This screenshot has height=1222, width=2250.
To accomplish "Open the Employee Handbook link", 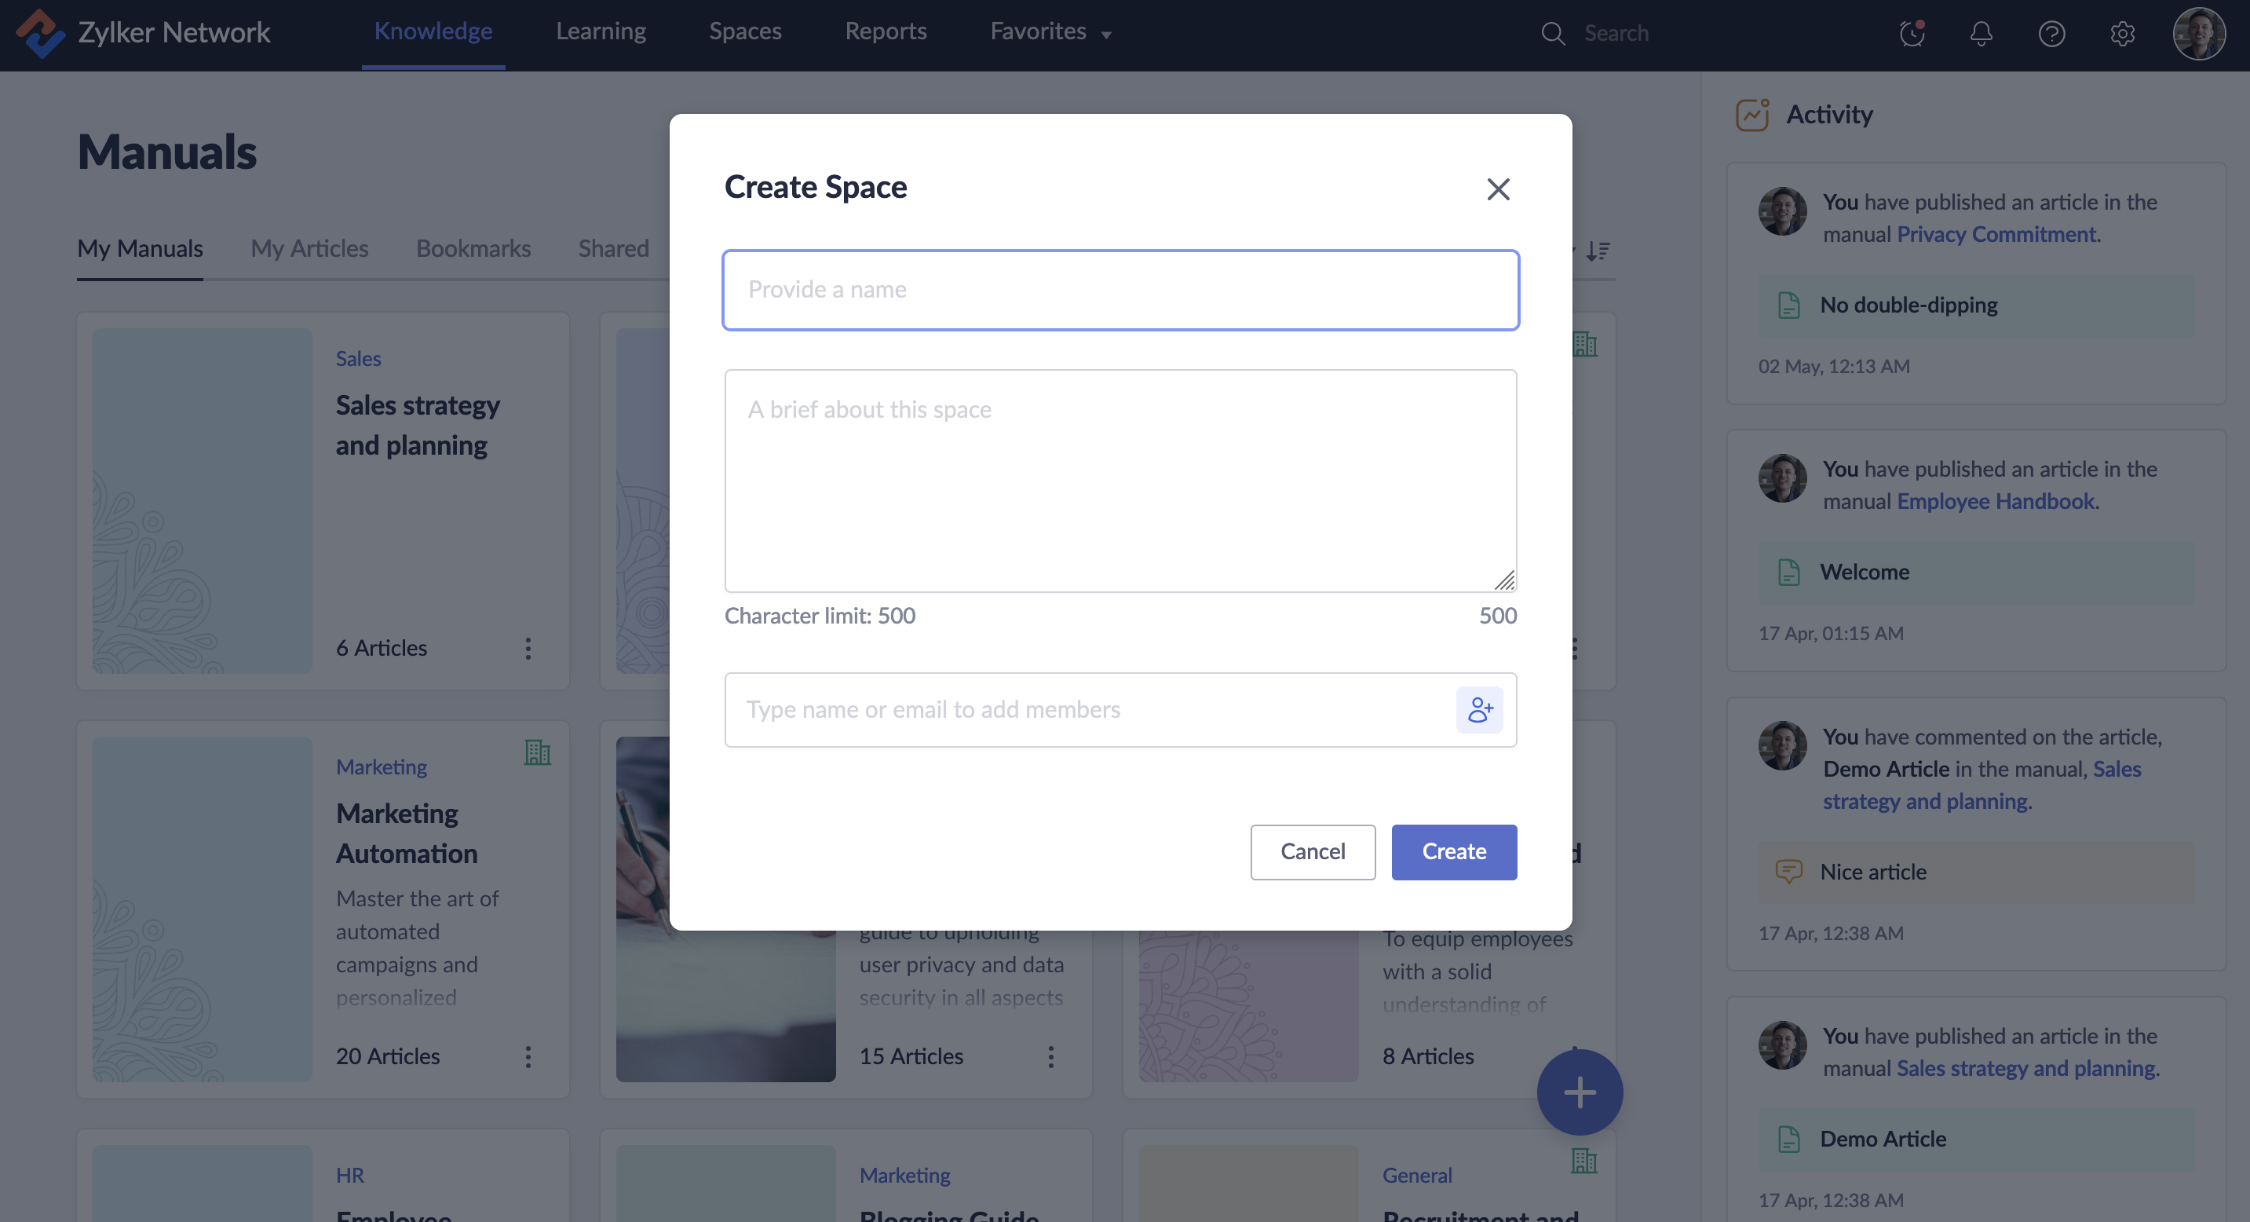I will [1995, 501].
